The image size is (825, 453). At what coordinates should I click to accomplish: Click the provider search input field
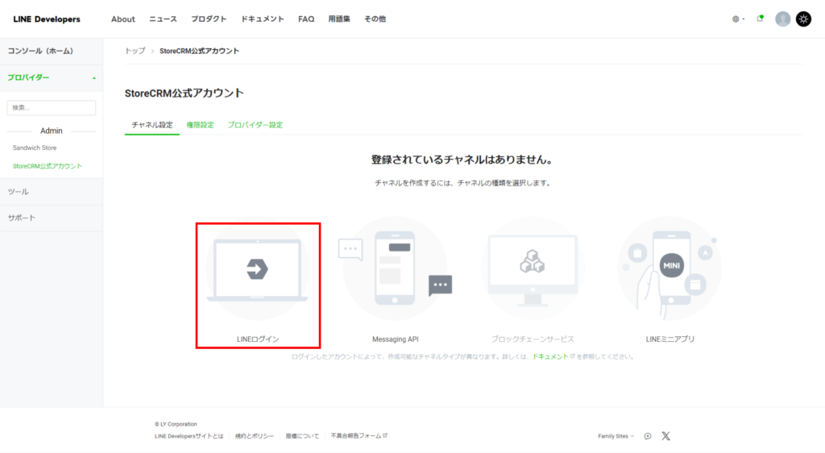pos(51,108)
